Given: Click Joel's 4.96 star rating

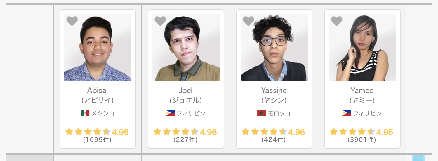Looking at the screenshot, I should tap(185, 132).
